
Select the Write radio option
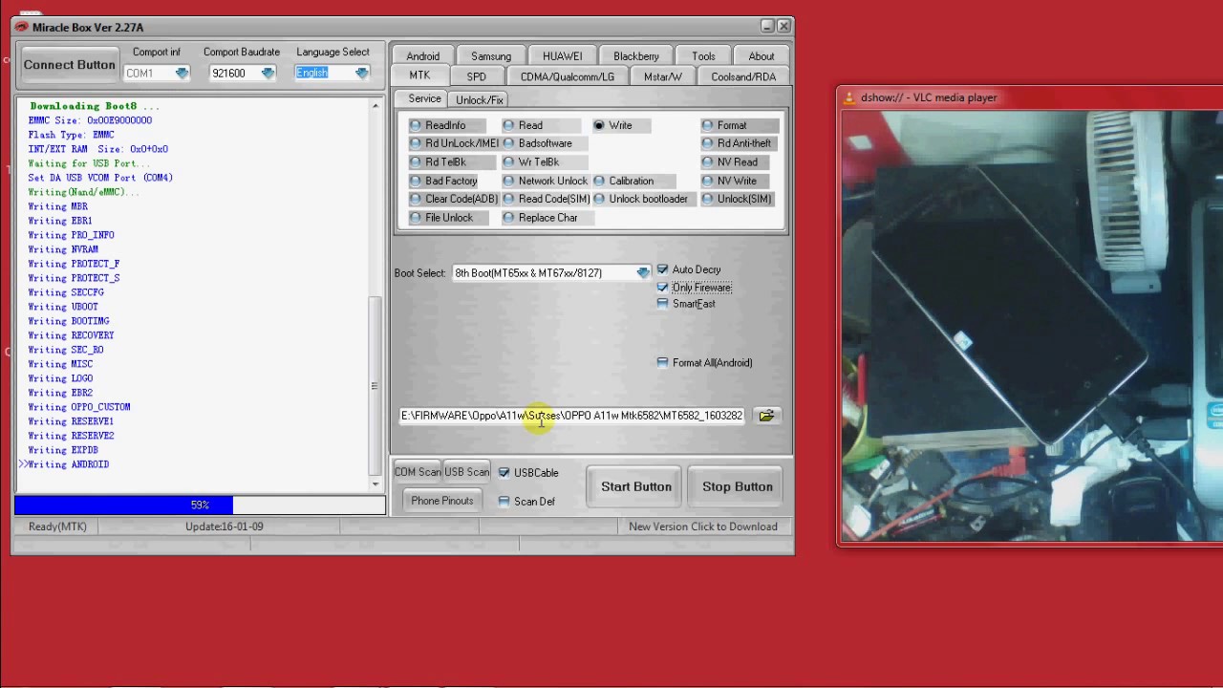(620, 125)
